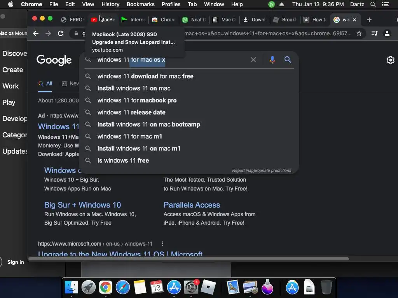Start voice search with the microphone icon
The height and width of the screenshot is (298, 398).
click(x=272, y=60)
